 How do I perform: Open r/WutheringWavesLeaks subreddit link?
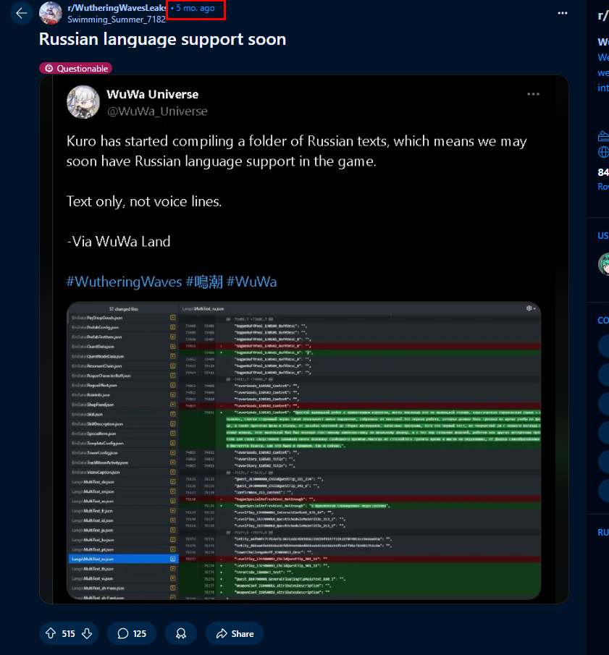117,8
